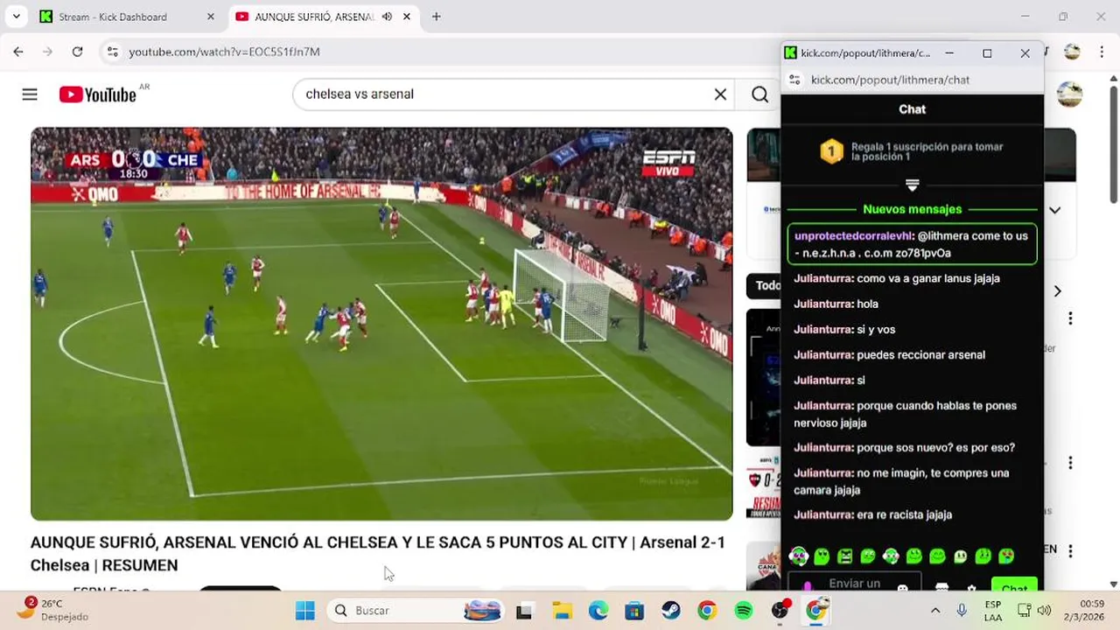Image resolution: width=1120 pixels, height=630 pixels.
Task: Insert the angry square-face Kick emote
Action: 844,556
